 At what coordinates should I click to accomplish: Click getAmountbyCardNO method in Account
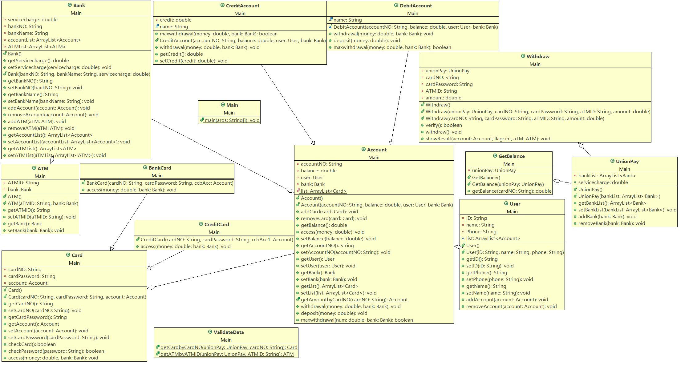(x=354, y=300)
